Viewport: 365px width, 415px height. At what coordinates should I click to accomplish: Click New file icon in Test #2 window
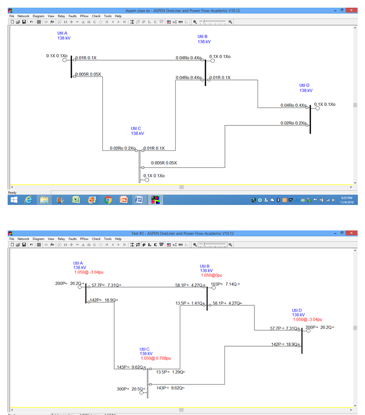(12, 245)
